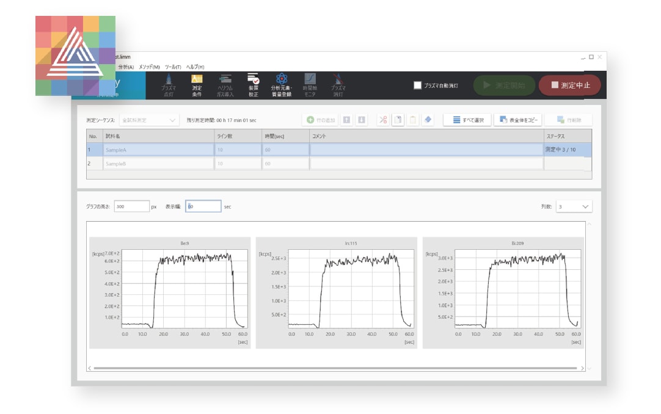Open the 時間軸モニタ time monitor
The width and height of the screenshot is (661, 414).
[310, 85]
